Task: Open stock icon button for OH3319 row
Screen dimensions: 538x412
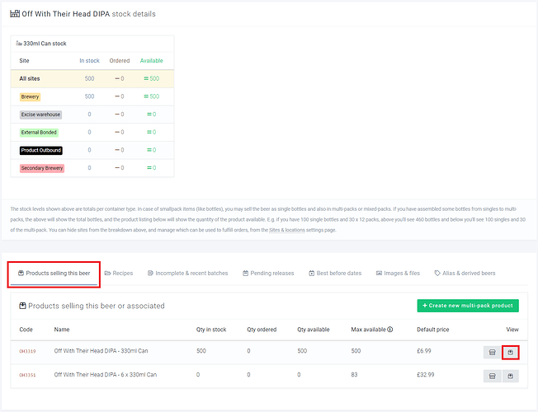Action: 493,352
